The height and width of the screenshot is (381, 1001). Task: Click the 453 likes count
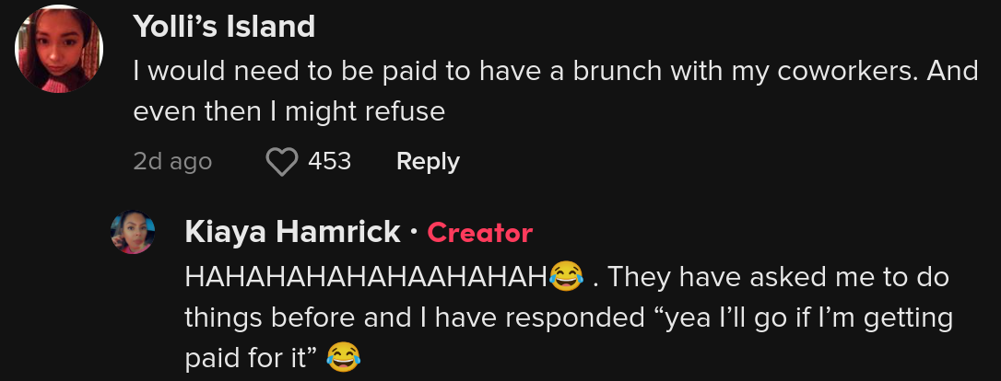pyautogui.click(x=329, y=161)
